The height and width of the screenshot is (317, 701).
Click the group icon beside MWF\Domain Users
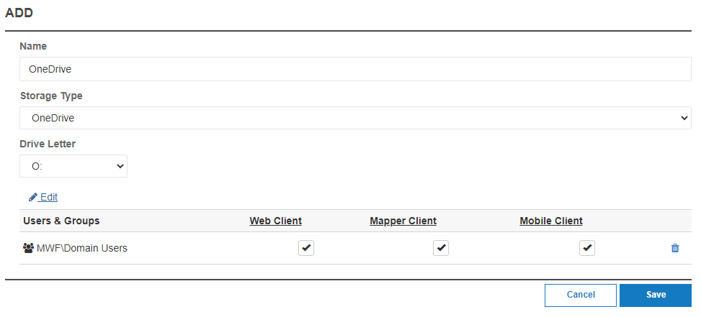coord(29,248)
